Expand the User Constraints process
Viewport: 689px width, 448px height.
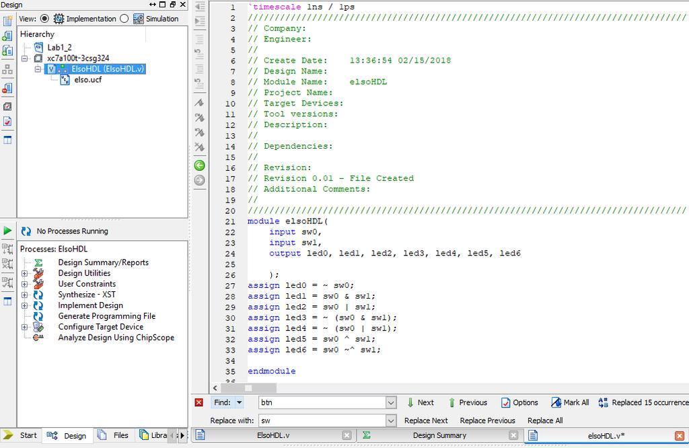(25, 284)
